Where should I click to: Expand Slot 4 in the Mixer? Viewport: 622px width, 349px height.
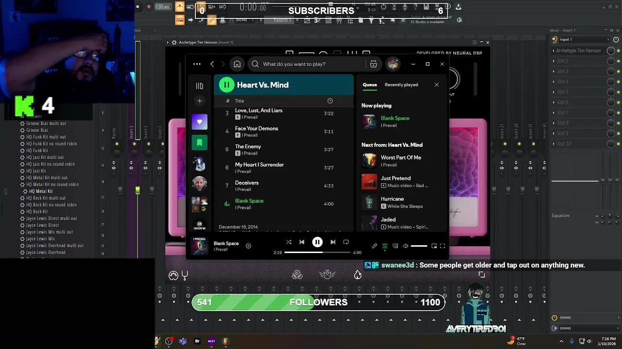553,81
